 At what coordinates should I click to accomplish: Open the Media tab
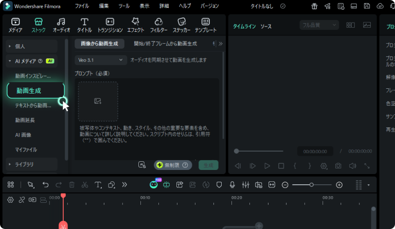15,25
